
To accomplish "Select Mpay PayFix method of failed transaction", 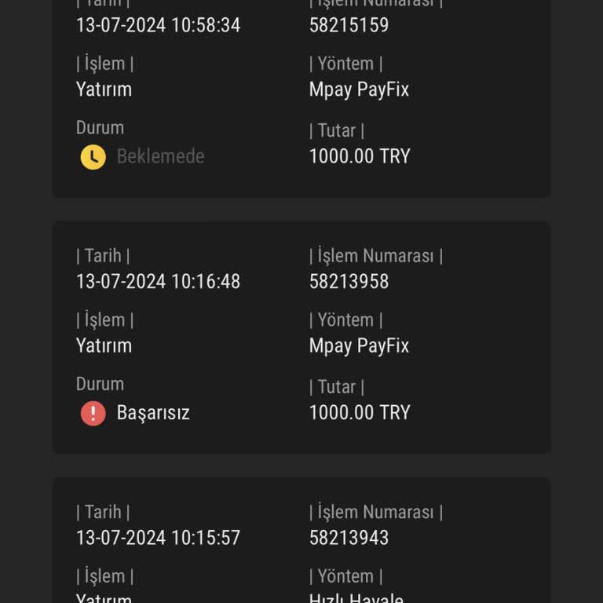I will coord(359,345).
